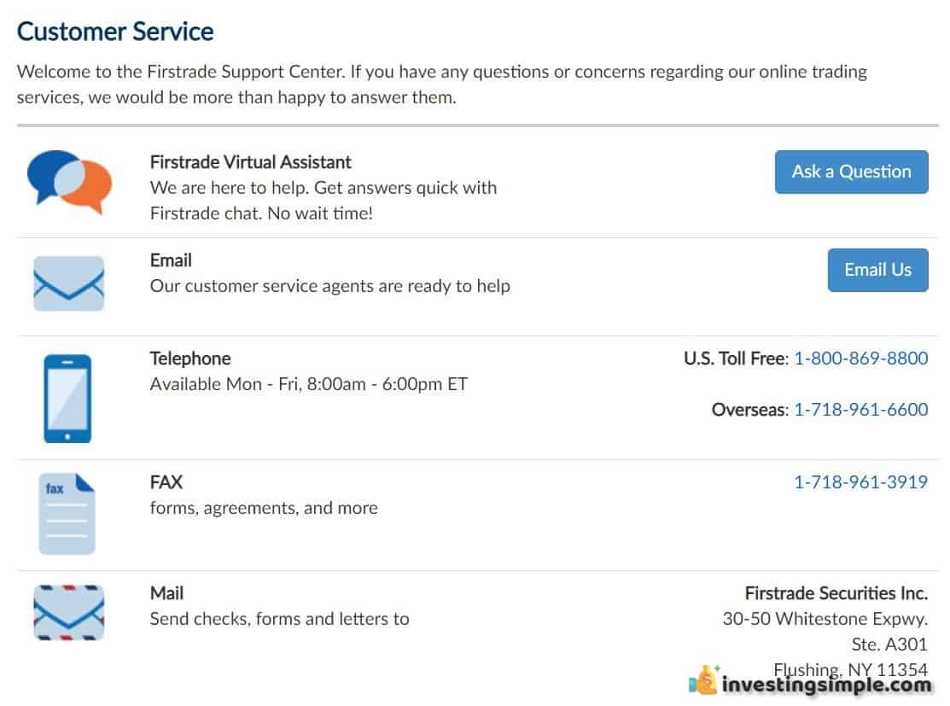Call the U.S. toll free number 1-800-869-8800
This screenshot has width=950, height=706.
[861, 359]
